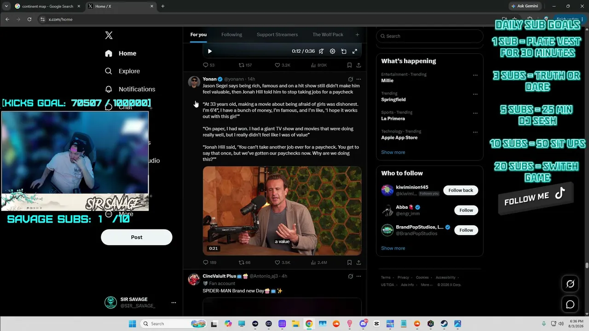
Task: Open Yonan's profile avatar
Action: click(194, 82)
